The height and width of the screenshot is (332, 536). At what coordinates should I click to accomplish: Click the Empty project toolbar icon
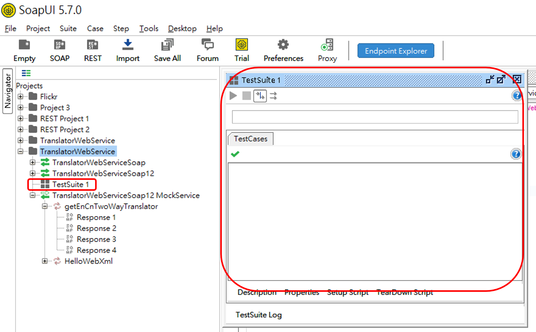(24, 45)
